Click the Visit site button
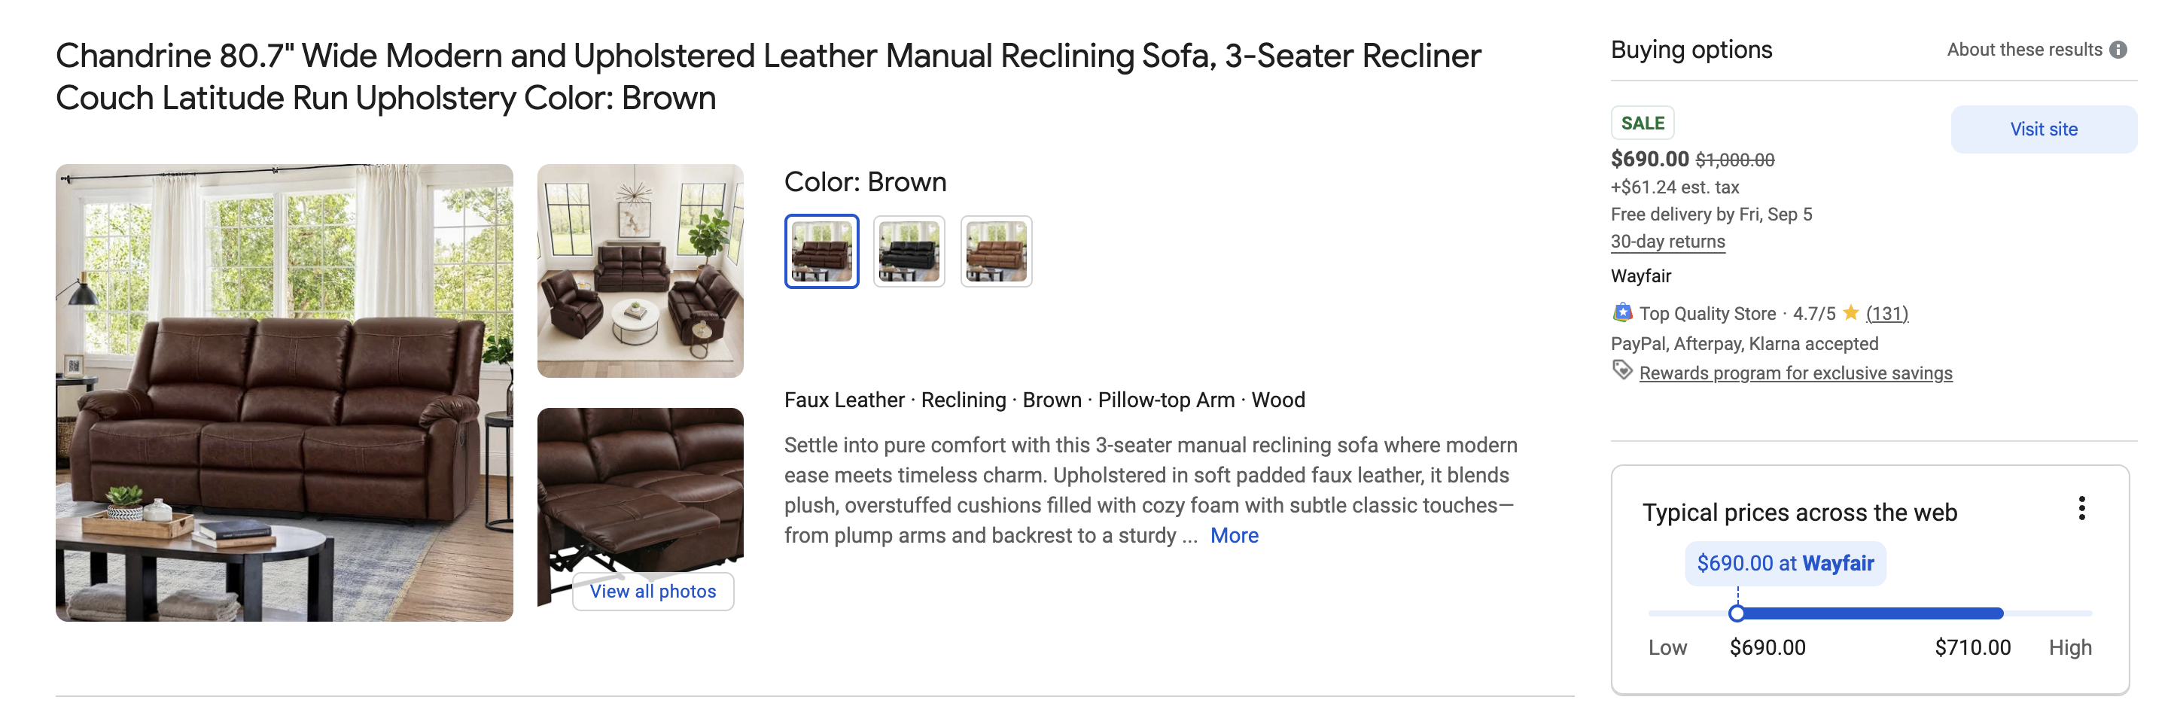The height and width of the screenshot is (706, 2177). tap(2042, 129)
